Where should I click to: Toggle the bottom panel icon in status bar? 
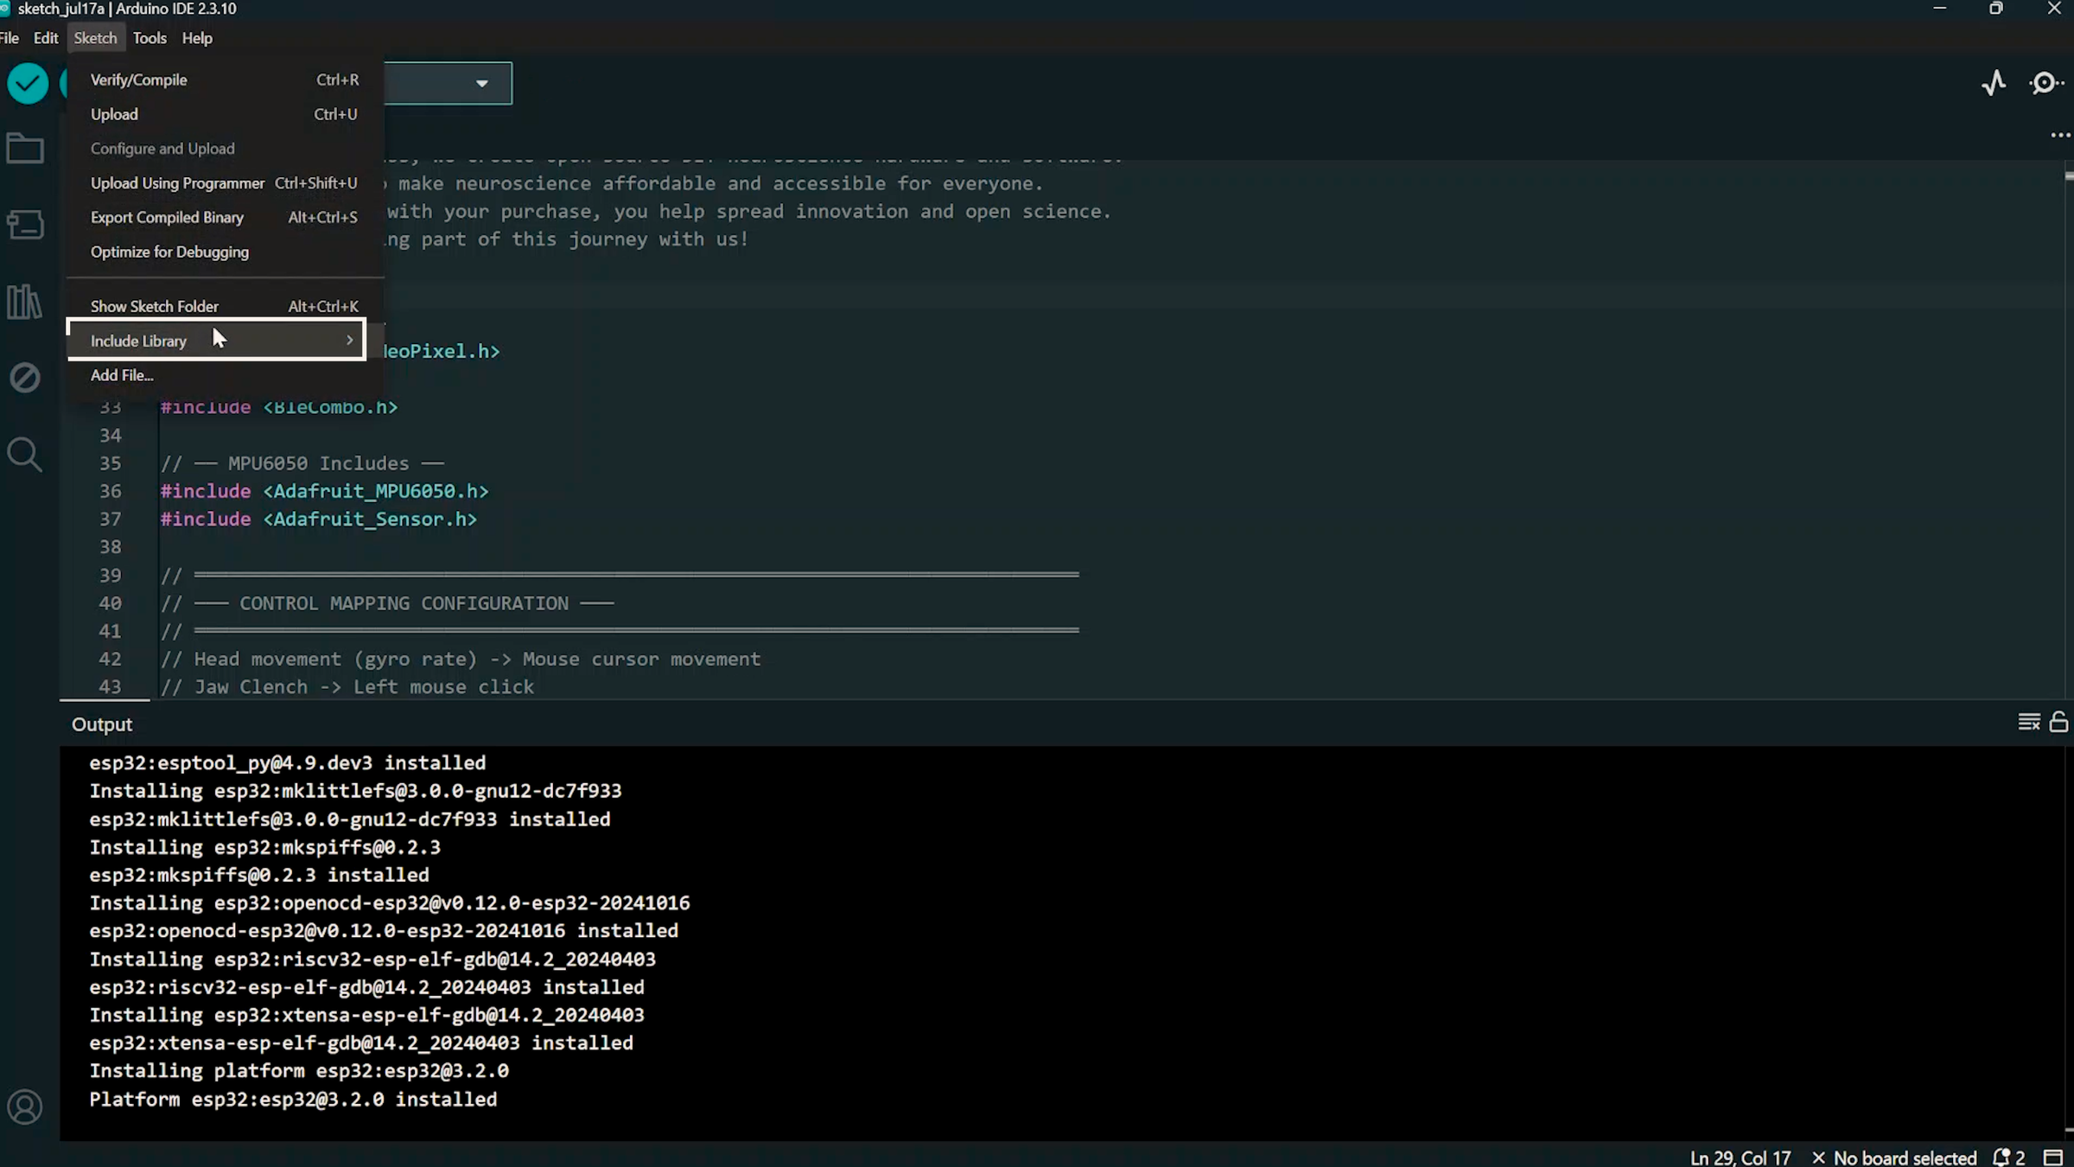pyautogui.click(x=2053, y=1157)
